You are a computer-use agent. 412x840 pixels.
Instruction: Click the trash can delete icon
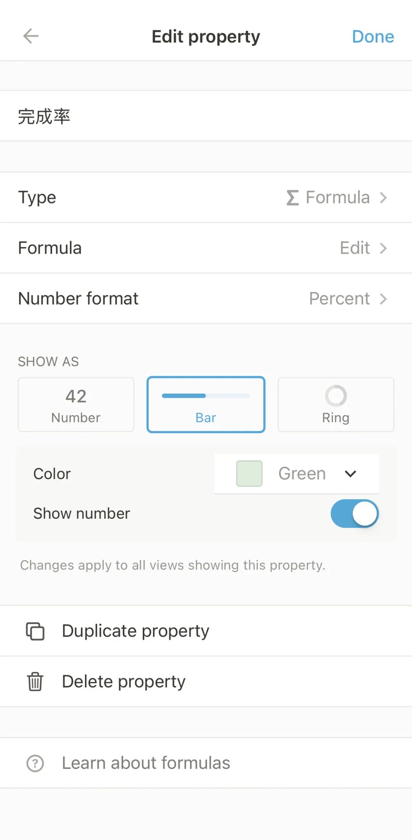pos(35,682)
